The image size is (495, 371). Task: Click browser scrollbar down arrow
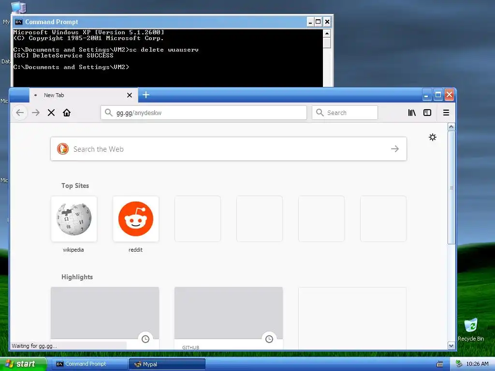pos(451,346)
